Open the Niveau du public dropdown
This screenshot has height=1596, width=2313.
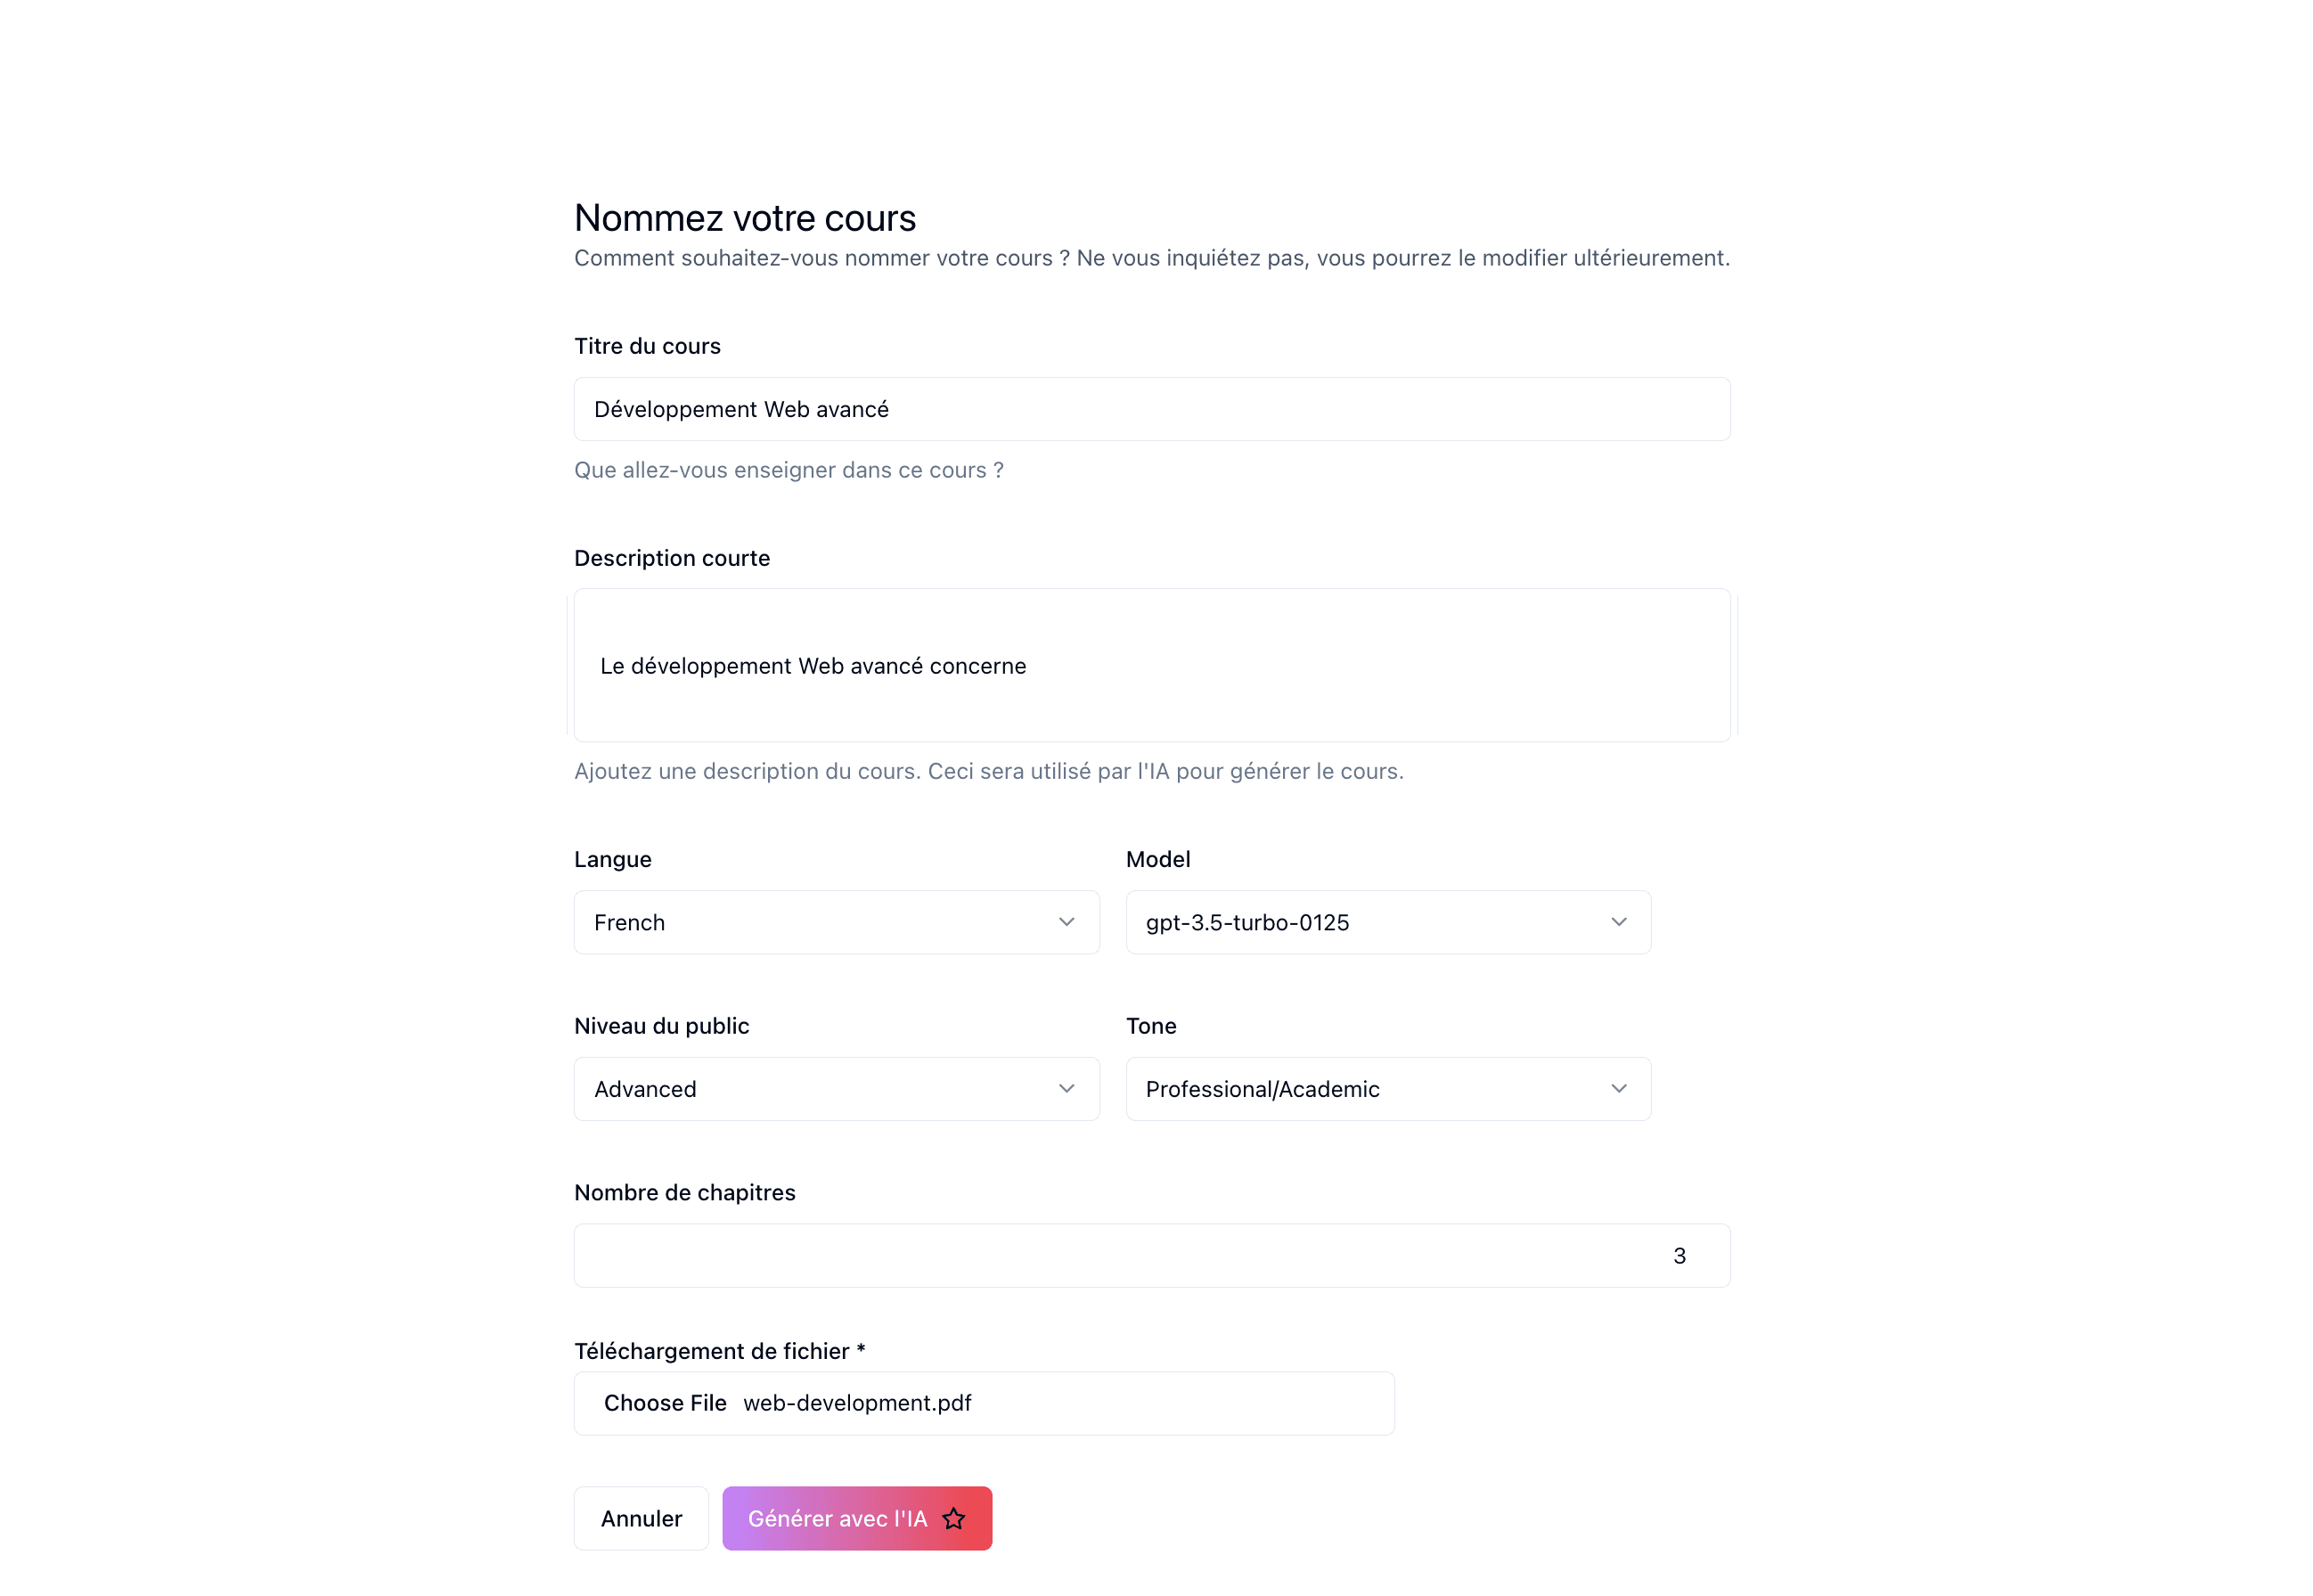[x=836, y=1089]
